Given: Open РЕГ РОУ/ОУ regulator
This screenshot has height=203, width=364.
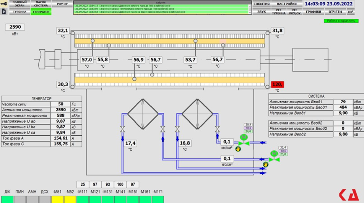Looking at the screenshot, I should pos(294,11).
